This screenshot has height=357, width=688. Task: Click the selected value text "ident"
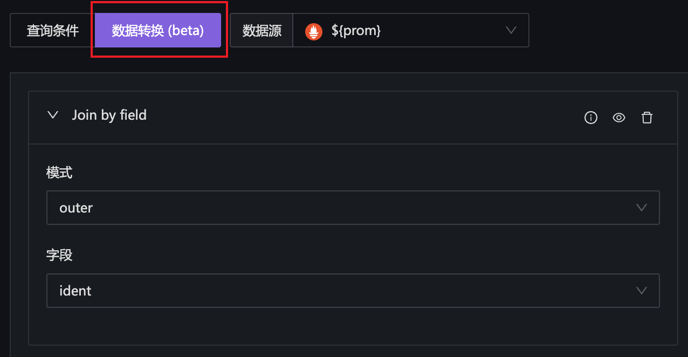click(x=75, y=291)
